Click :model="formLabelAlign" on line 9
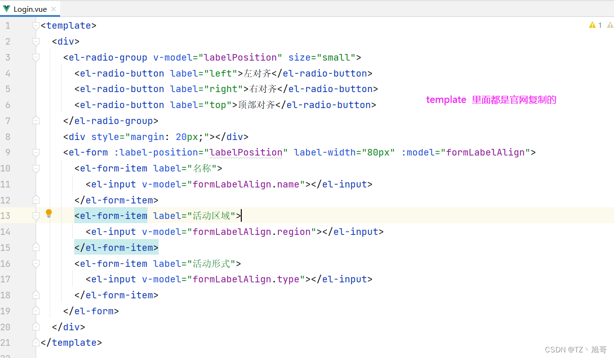 (x=466, y=152)
